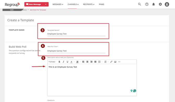This screenshot has width=175, height=102.
Task: Expand text color dropdown arrow
Action: click(74, 62)
